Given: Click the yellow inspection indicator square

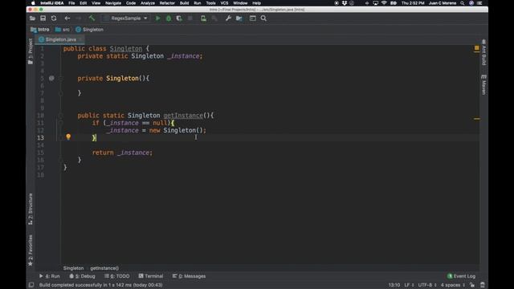Looking at the screenshot, I should 476,48.
